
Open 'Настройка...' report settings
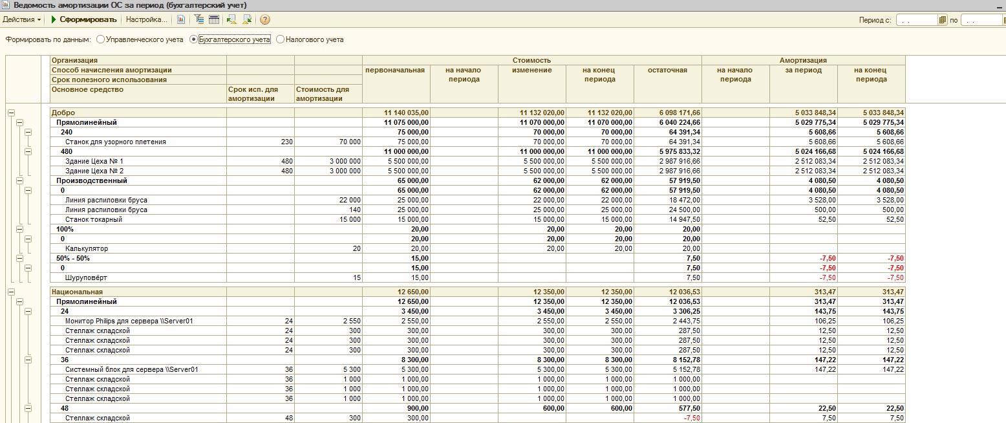[146, 19]
